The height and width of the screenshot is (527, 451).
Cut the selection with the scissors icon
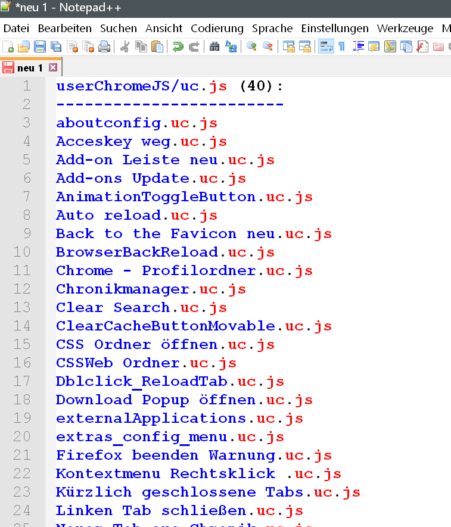pos(125,46)
